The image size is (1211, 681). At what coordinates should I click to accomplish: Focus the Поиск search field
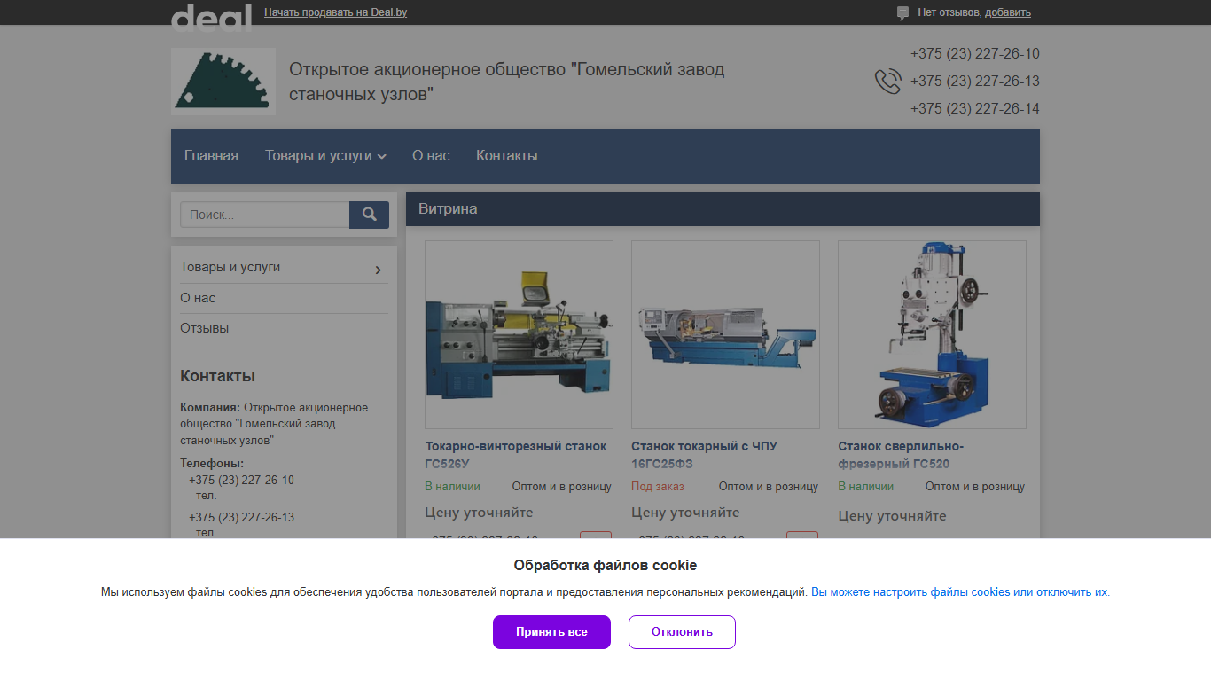pos(265,215)
